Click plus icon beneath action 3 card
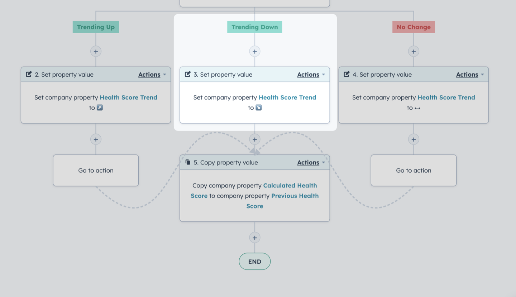The height and width of the screenshot is (297, 516). click(255, 139)
